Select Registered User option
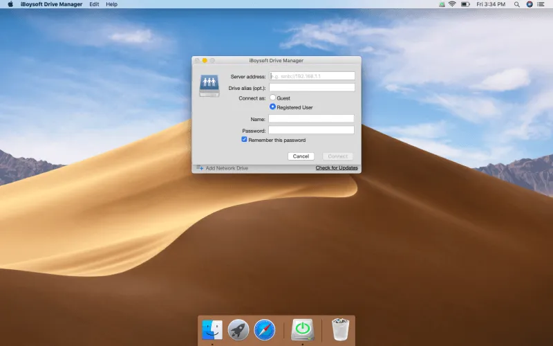The image size is (553, 346). [x=272, y=107]
